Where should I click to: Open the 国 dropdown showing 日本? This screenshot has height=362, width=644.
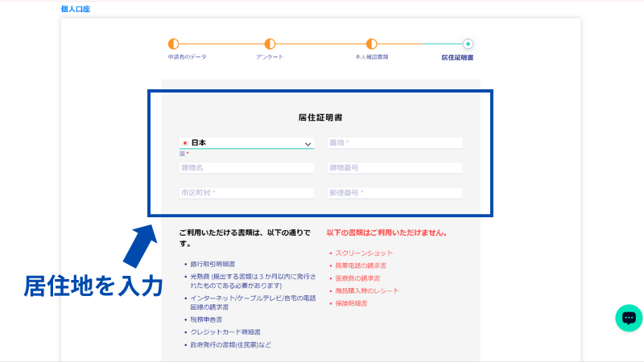click(246, 143)
